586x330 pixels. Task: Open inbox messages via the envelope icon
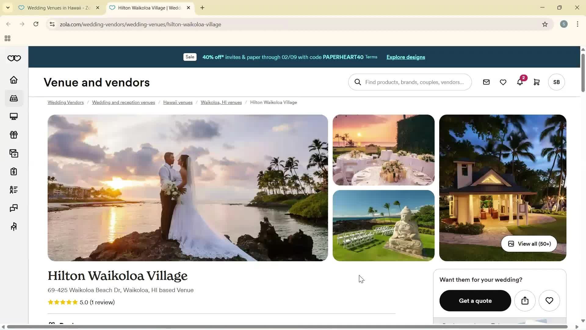[486, 82]
